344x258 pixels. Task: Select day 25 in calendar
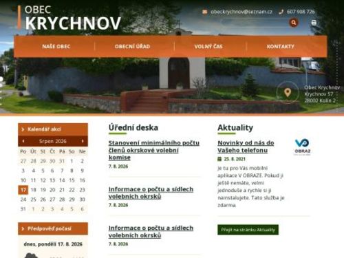pyautogui.click(x=33, y=200)
